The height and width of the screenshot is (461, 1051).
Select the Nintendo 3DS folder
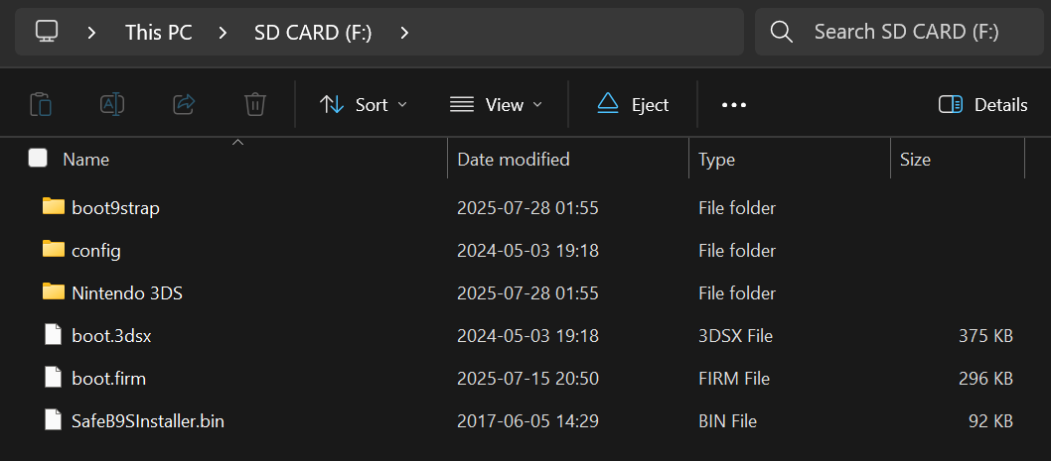(127, 292)
